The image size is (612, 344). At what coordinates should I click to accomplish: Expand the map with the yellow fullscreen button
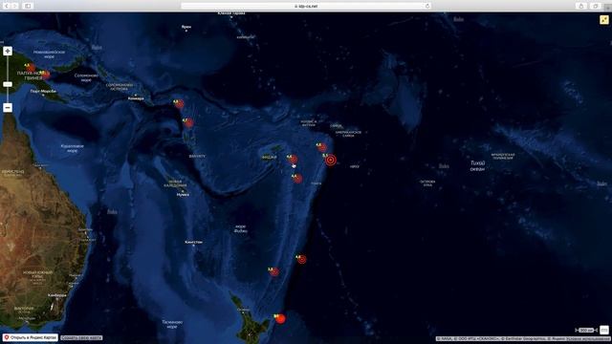tap(604, 19)
